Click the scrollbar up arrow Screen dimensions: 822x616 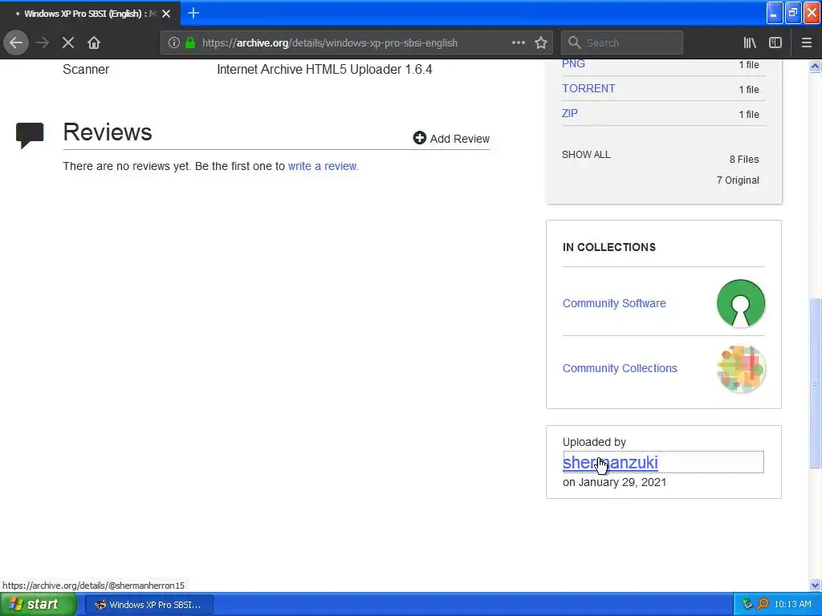pos(816,66)
